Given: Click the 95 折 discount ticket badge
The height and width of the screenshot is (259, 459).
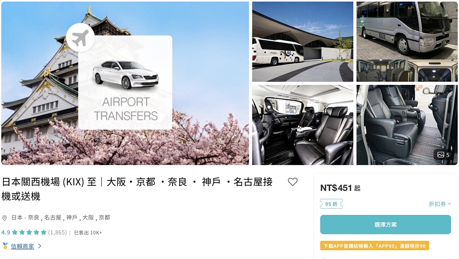Looking at the screenshot, I should pos(331,204).
